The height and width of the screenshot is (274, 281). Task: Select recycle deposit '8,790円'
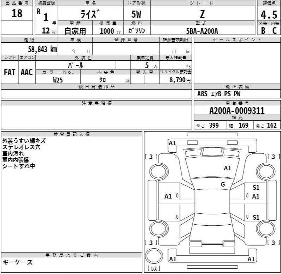180,80
